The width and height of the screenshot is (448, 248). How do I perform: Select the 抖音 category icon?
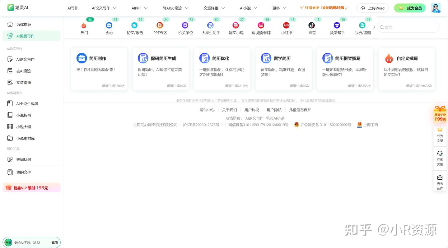tap(311, 25)
